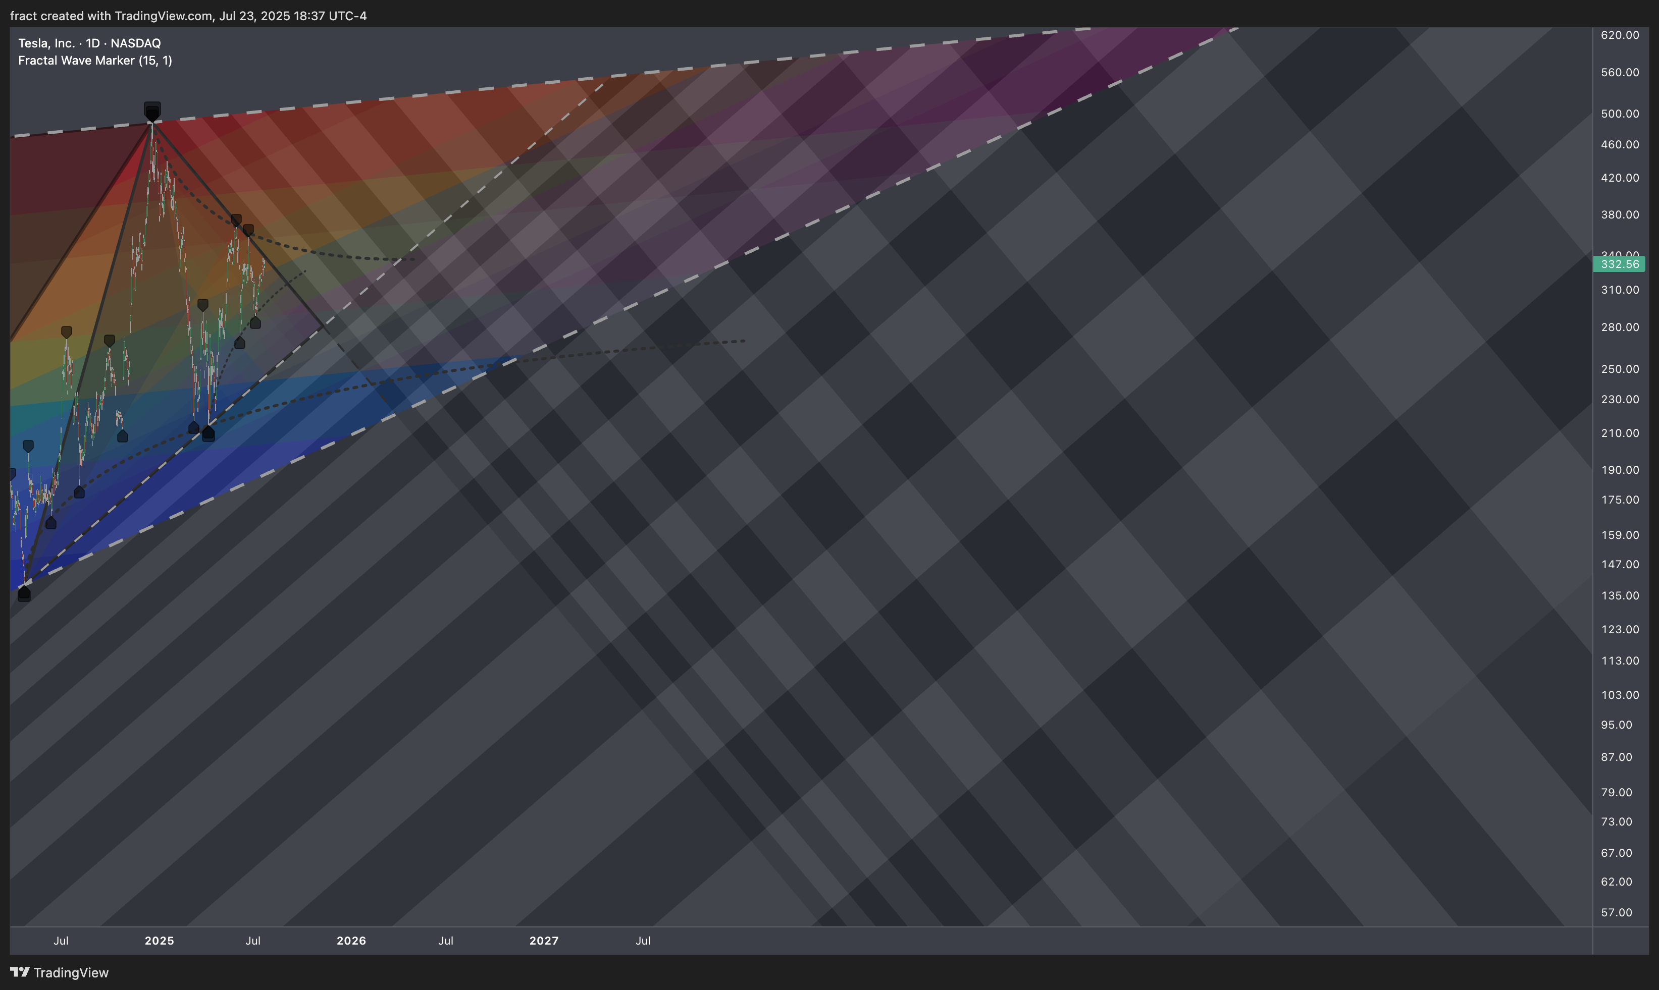The width and height of the screenshot is (1659, 990).
Task: Click the 620.00 price axis label
Action: point(1620,35)
